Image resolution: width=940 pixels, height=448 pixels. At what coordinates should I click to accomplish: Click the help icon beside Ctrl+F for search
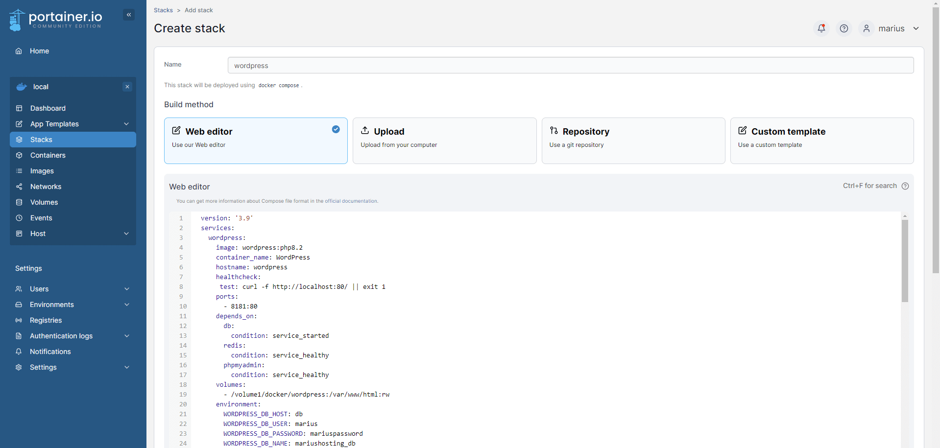(905, 186)
